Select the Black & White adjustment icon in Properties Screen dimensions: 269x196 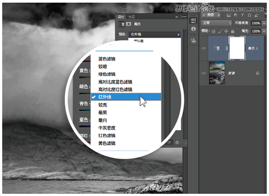click(x=122, y=24)
